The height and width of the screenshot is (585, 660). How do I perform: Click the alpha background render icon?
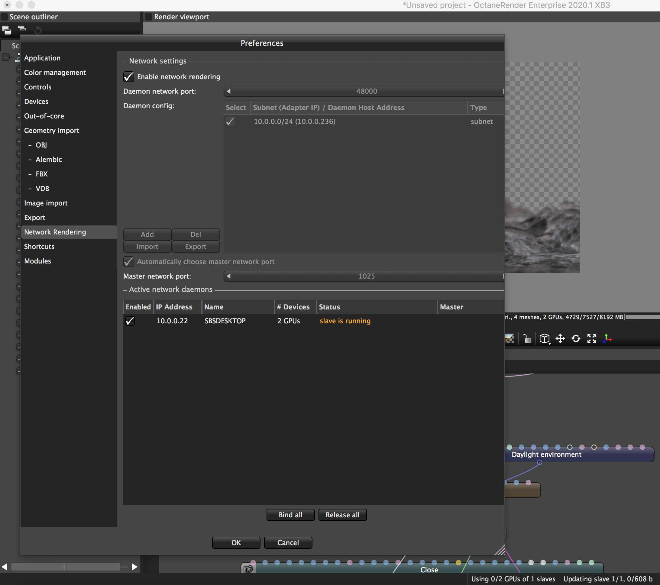tap(510, 339)
